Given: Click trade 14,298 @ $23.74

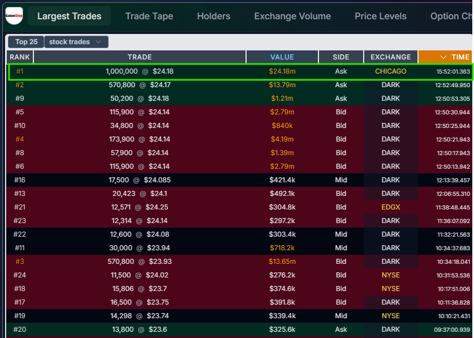Looking at the screenshot, I should click(x=139, y=316).
